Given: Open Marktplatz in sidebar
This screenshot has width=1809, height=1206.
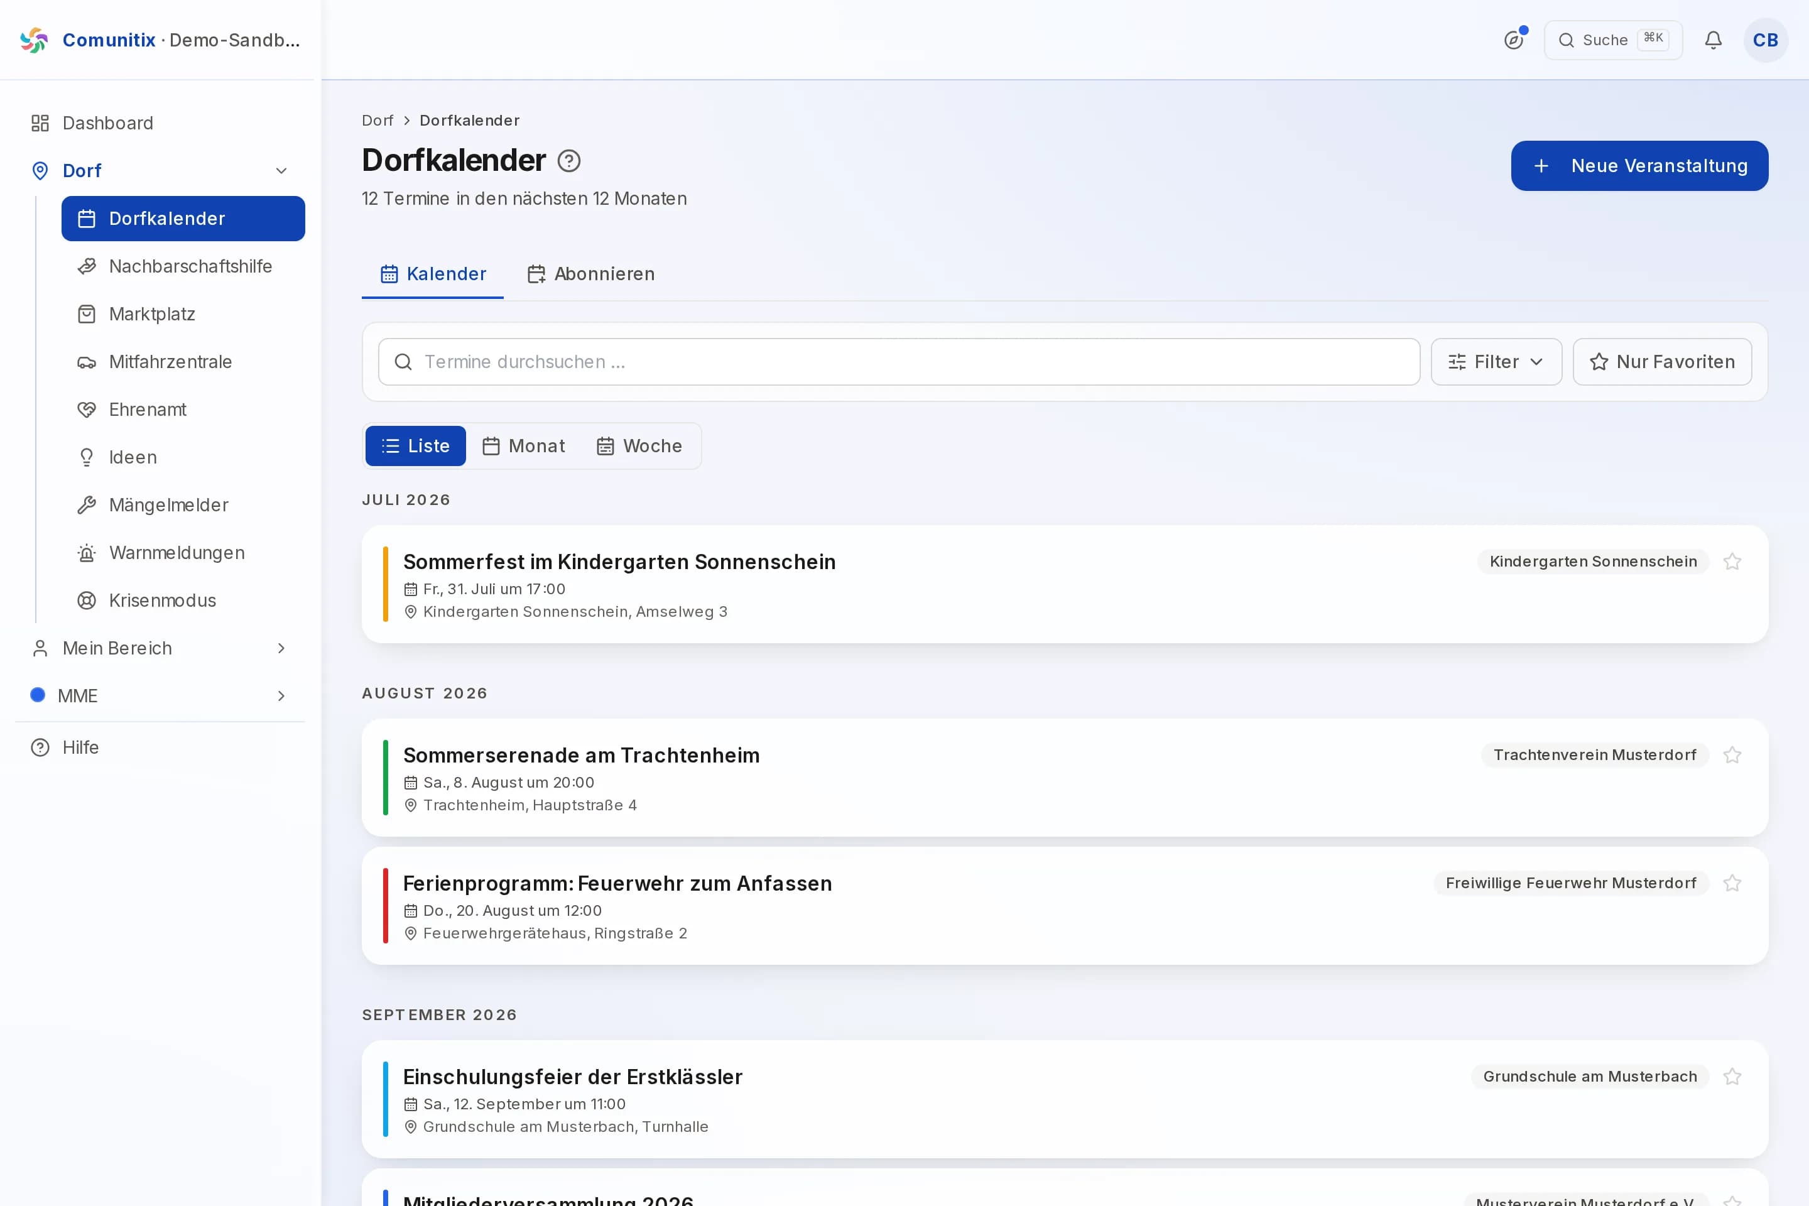Looking at the screenshot, I should tap(183, 314).
